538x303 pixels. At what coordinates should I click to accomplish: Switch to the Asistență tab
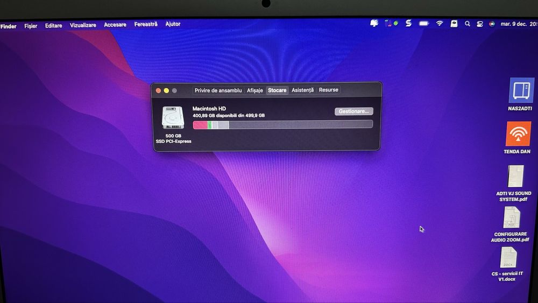(302, 90)
